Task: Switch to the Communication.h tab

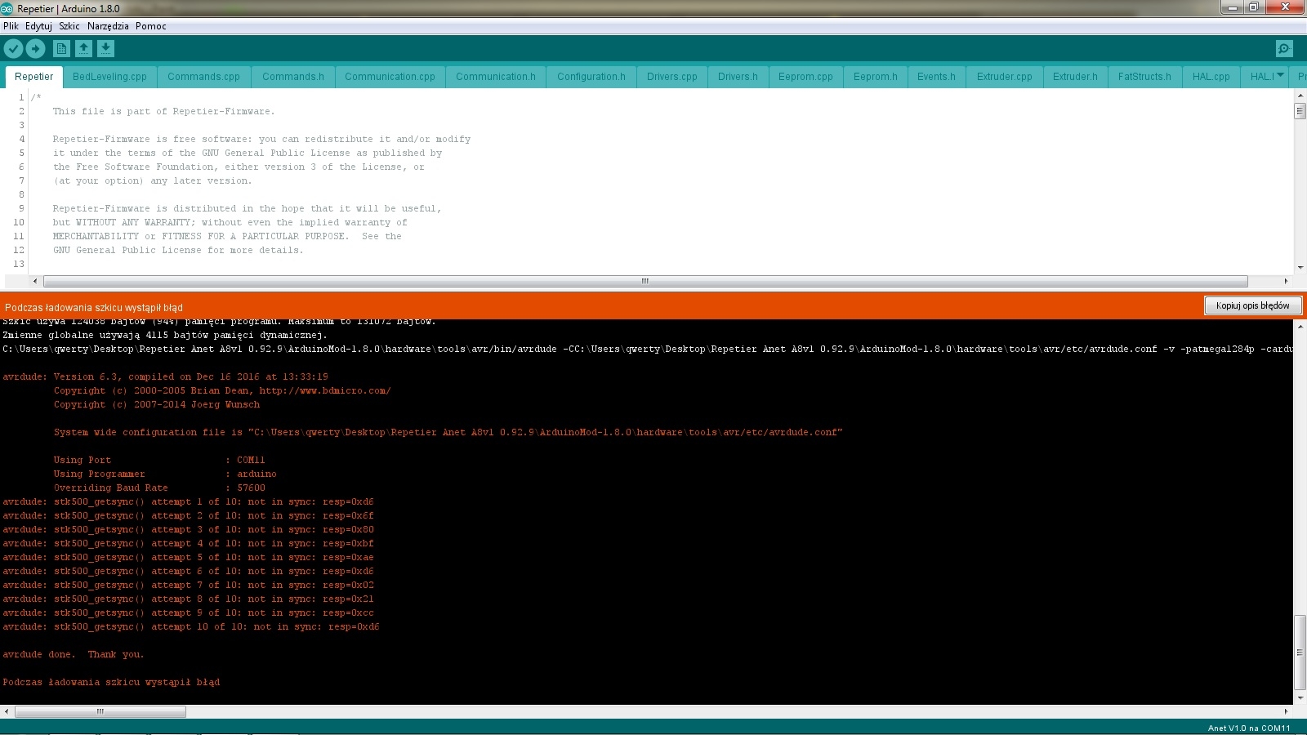Action: click(x=496, y=77)
